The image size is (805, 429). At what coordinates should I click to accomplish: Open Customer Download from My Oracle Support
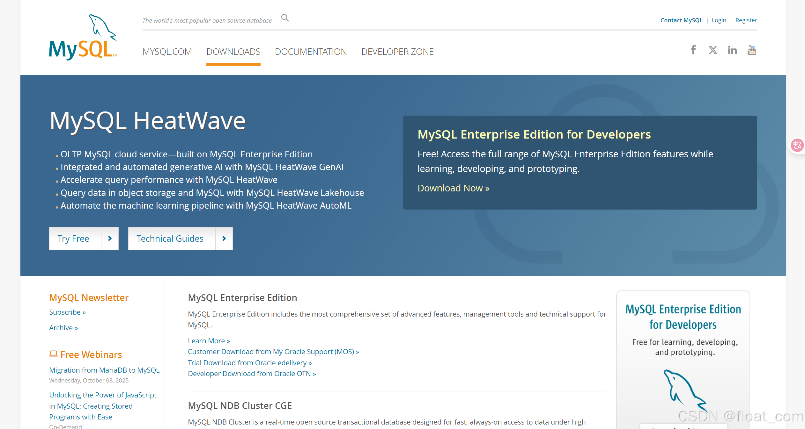click(273, 352)
